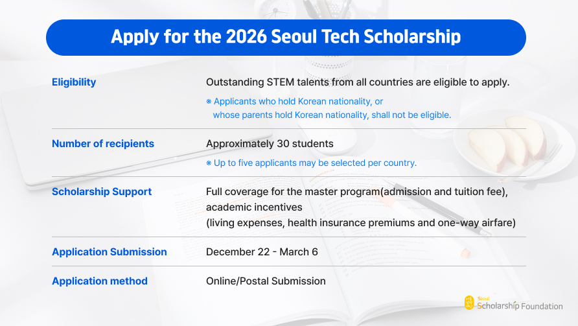
Task: Click the note about parents holding Korean nationality
Action: click(x=332, y=115)
